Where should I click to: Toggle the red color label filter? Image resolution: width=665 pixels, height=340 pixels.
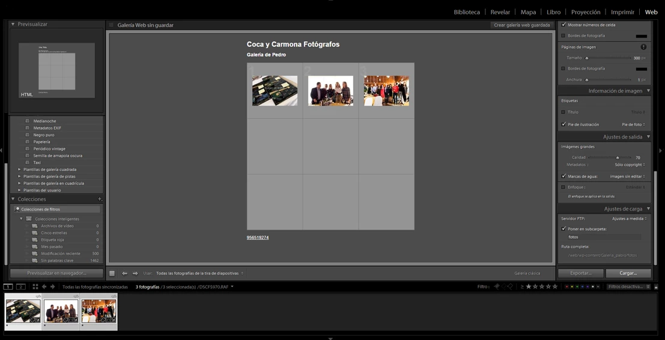[567, 287]
